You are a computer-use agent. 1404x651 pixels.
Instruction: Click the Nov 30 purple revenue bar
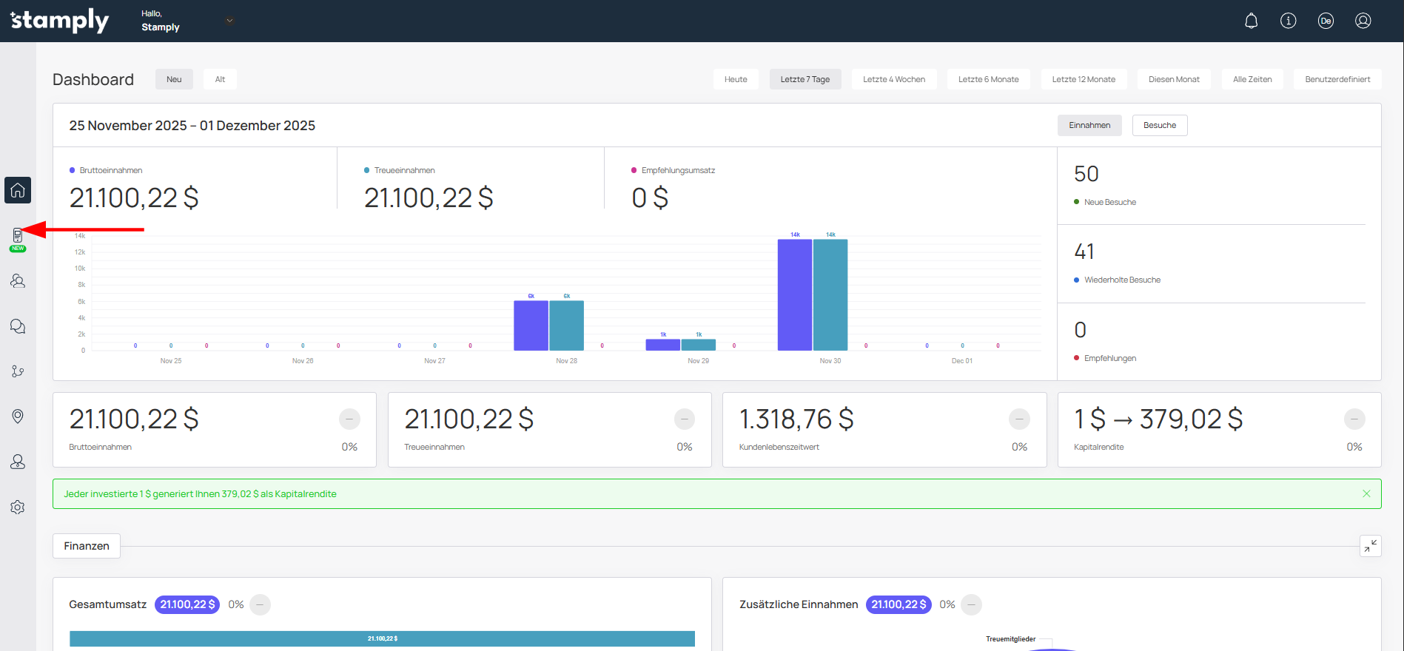[794, 294]
